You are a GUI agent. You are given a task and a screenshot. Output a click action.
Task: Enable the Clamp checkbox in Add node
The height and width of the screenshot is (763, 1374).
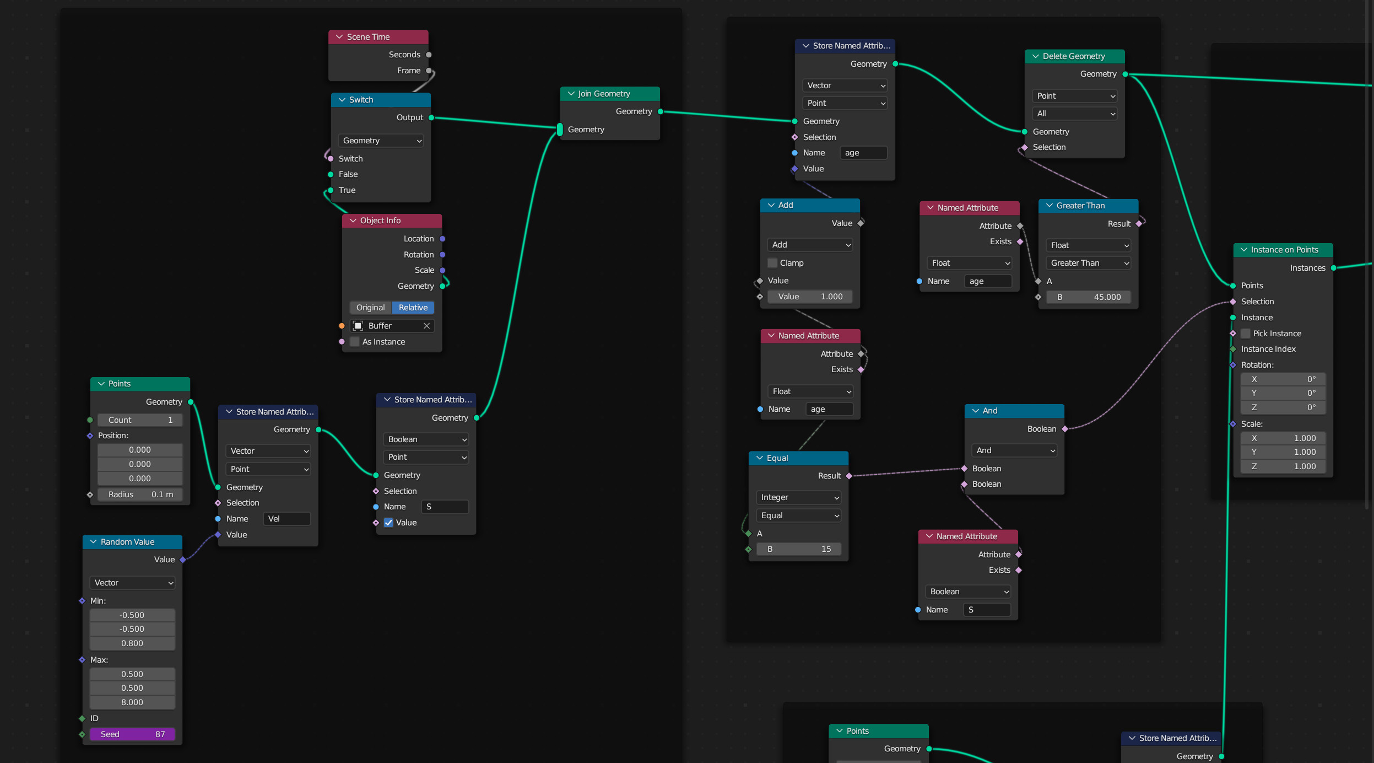pos(772,263)
